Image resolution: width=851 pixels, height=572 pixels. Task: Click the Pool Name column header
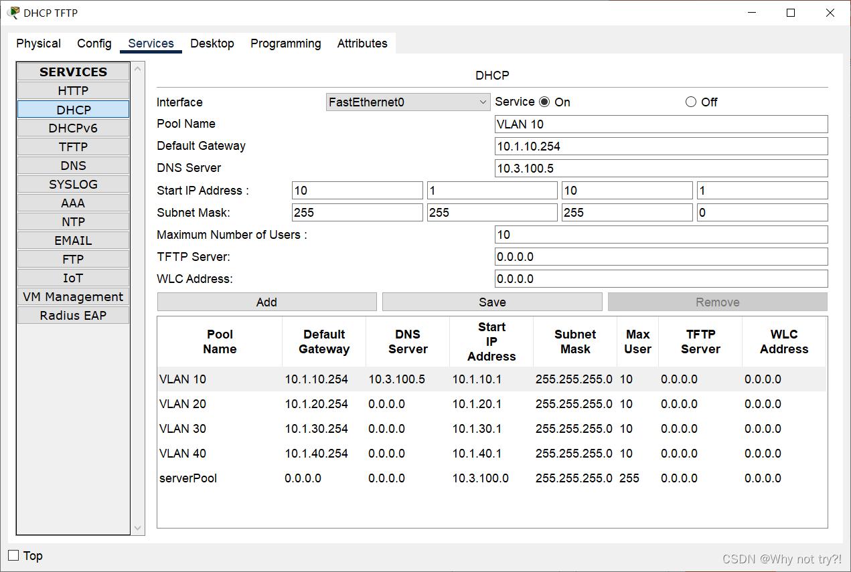[x=220, y=342]
